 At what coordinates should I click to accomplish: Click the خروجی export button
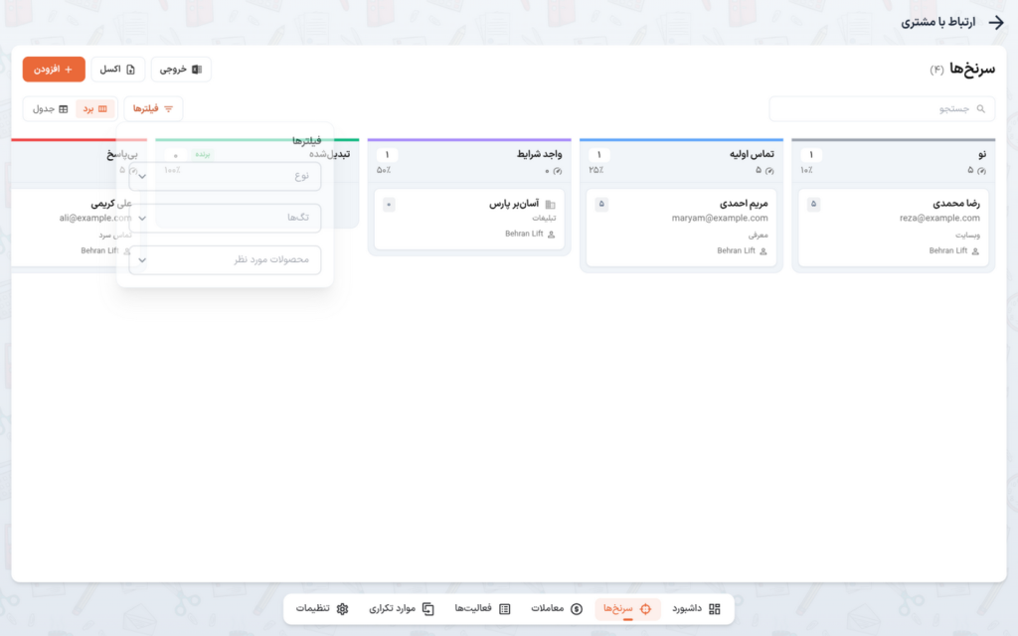tap(181, 70)
